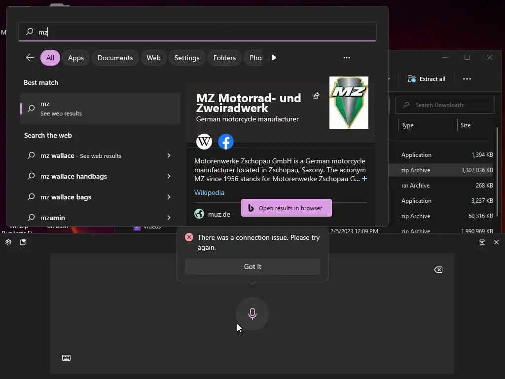
Task: Click the MZ Motorrad- und Zweiradwerk title
Action: tap(249, 103)
